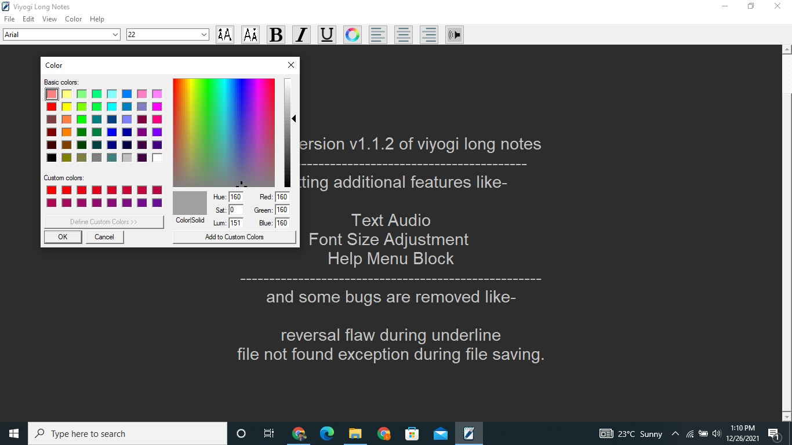Open the View menu
Viewport: 792px width, 445px height.
click(50, 19)
